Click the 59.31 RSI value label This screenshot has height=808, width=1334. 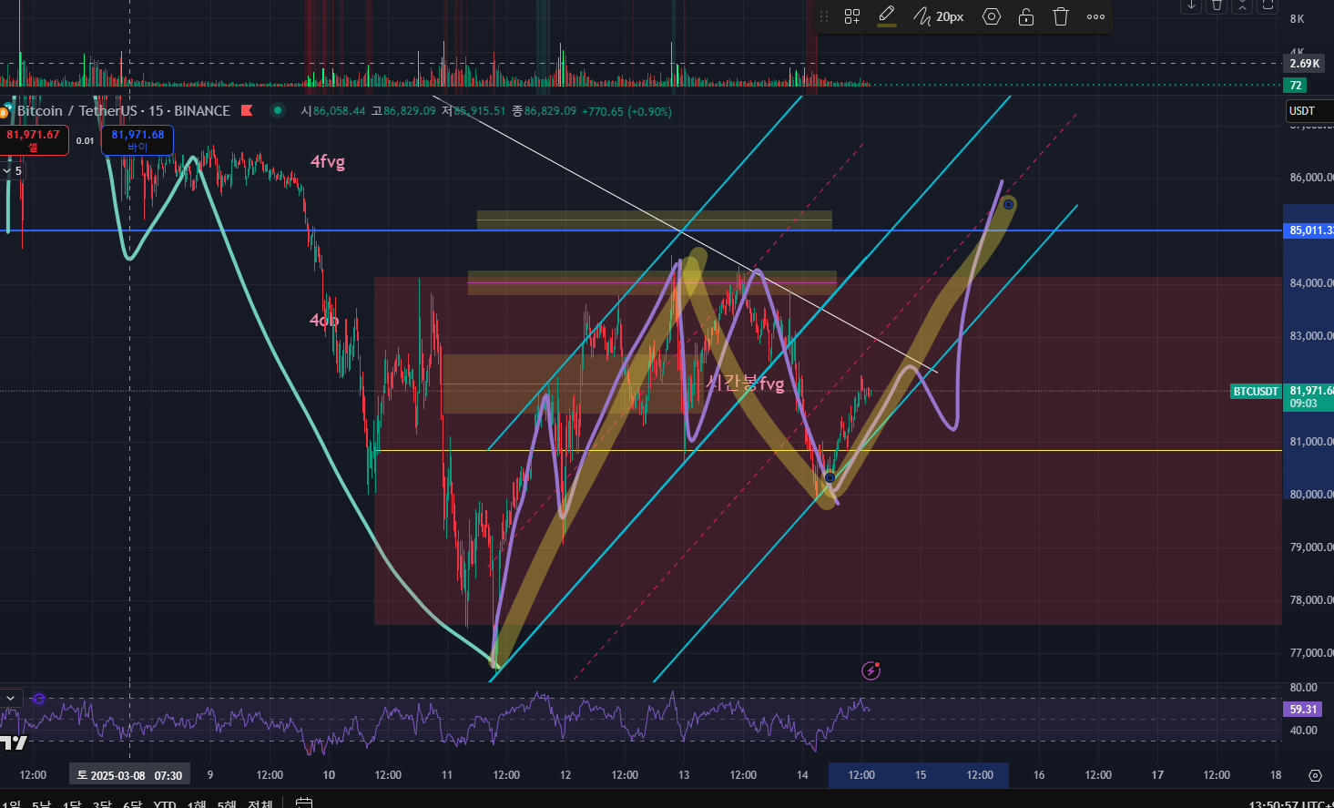1303,709
